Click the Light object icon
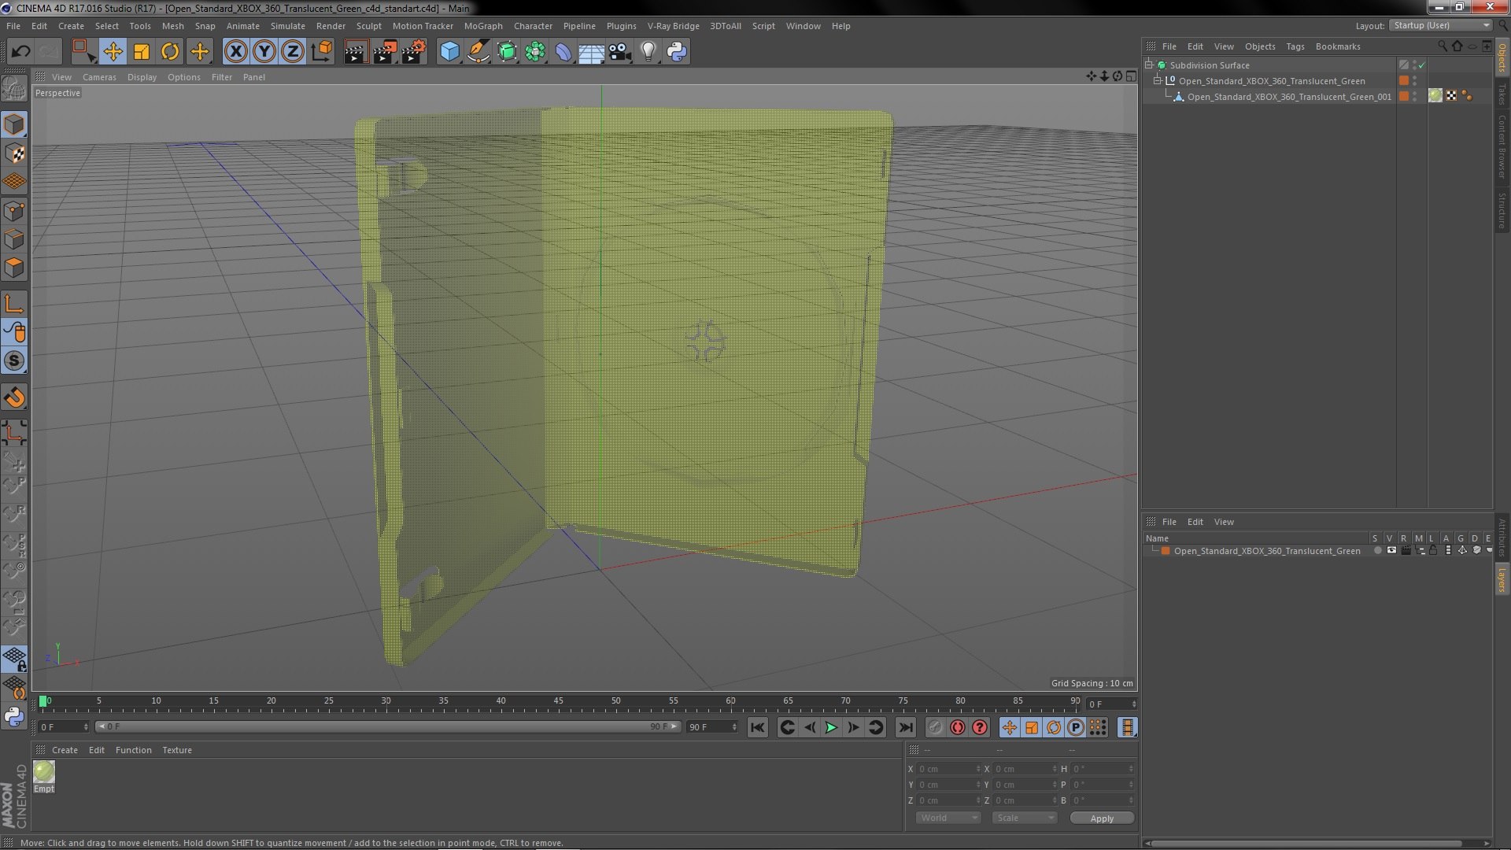1511x850 pixels. [648, 52]
